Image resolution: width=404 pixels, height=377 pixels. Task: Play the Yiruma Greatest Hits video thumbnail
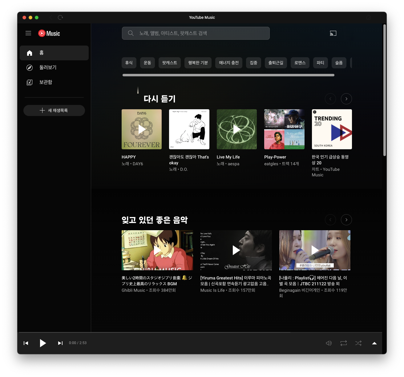pyautogui.click(x=236, y=250)
